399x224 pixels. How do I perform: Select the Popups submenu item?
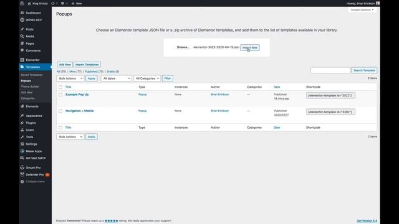(26, 81)
